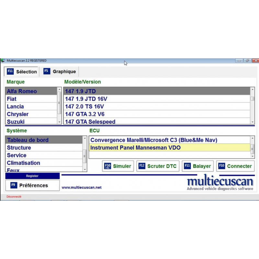Pick the 147 GTA 3.2 V6 model

(157, 114)
